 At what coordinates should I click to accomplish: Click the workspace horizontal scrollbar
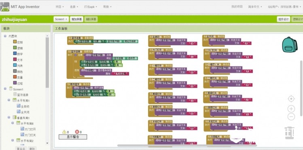(x=187, y=146)
